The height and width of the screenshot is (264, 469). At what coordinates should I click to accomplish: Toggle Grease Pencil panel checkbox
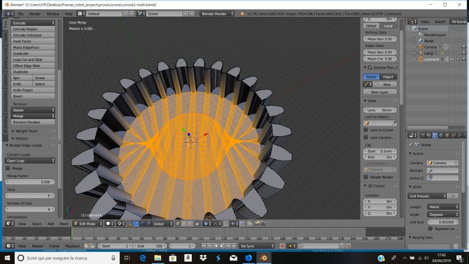pyautogui.click(x=370, y=67)
